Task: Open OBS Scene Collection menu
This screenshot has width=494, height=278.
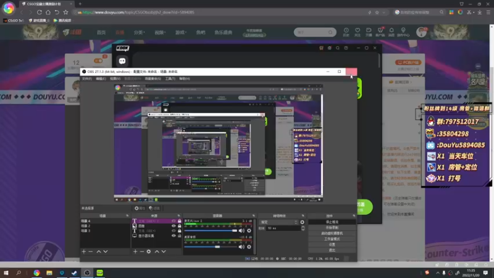Action: pyautogui.click(x=153, y=79)
